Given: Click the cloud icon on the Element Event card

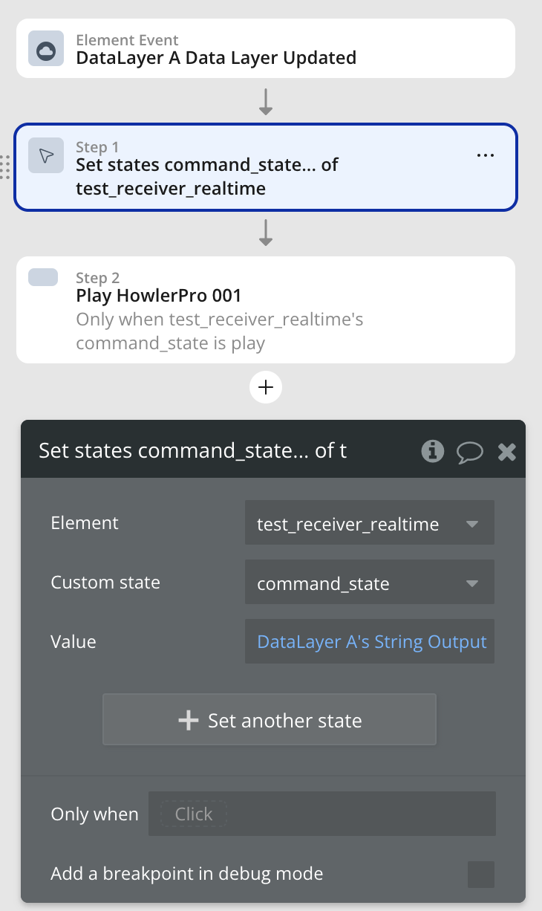Looking at the screenshot, I should pyautogui.click(x=46, y=50).
